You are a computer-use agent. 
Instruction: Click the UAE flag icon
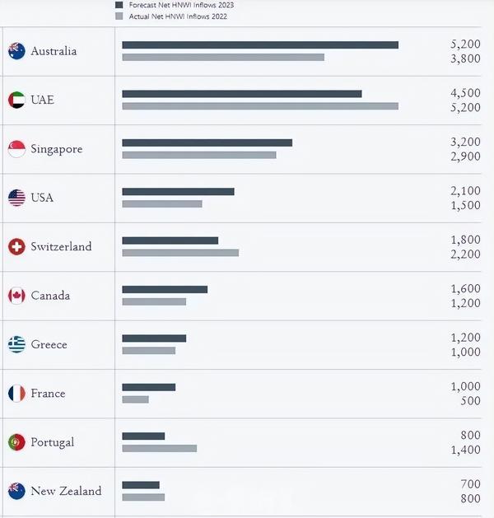pyautogui.click(x=16, y=100)
